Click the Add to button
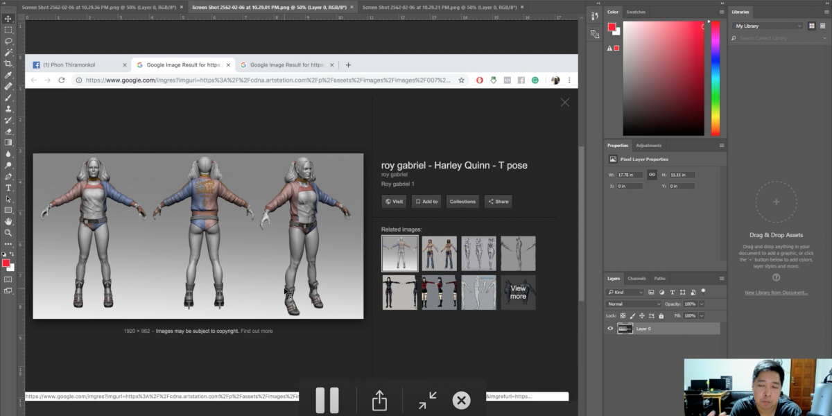832x416 pixels. click(426, 202)
